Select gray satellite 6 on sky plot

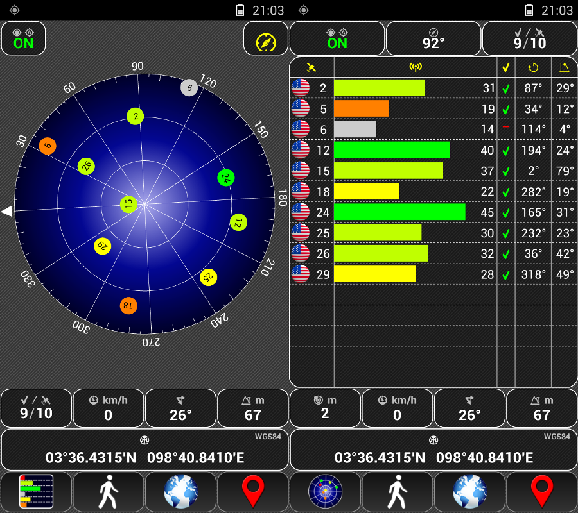point(189,88)
